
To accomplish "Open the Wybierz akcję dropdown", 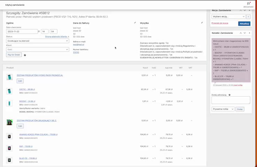I will click(x=229, y=17).
